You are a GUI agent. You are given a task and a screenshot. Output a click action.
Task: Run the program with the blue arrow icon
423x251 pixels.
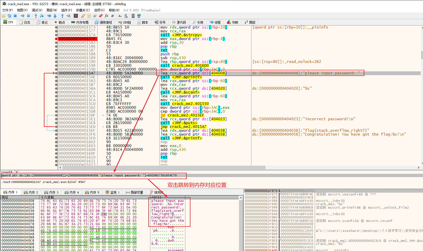tap(23, 16)
